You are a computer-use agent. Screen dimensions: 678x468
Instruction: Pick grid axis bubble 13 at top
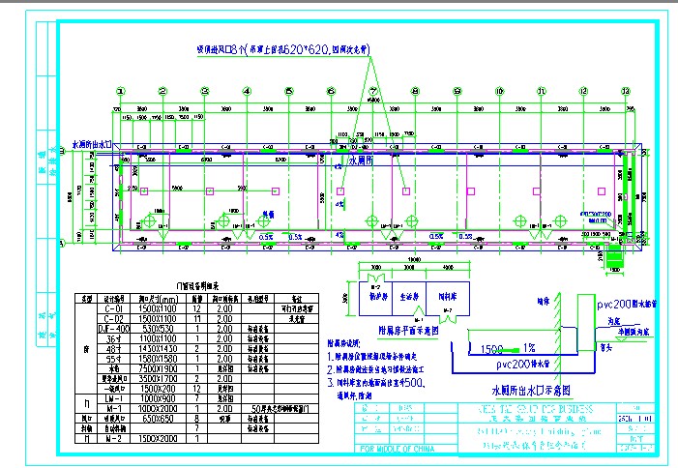(626, 91)
